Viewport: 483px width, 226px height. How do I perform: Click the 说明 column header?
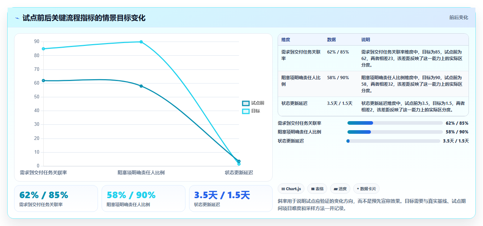tap(366, 39)
